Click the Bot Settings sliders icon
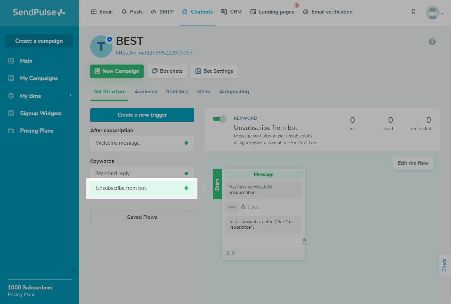Viewport: 451px width, 304px height. click(198, 71)
